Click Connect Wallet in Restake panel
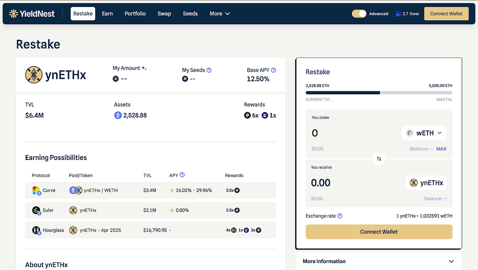This screenshot has height=270, width=478. pos(379,232)
